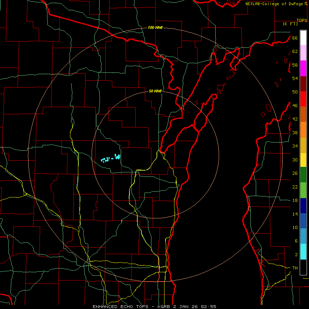Click the legend value '10'
309x309 pixels.
[x=295, y=227]
